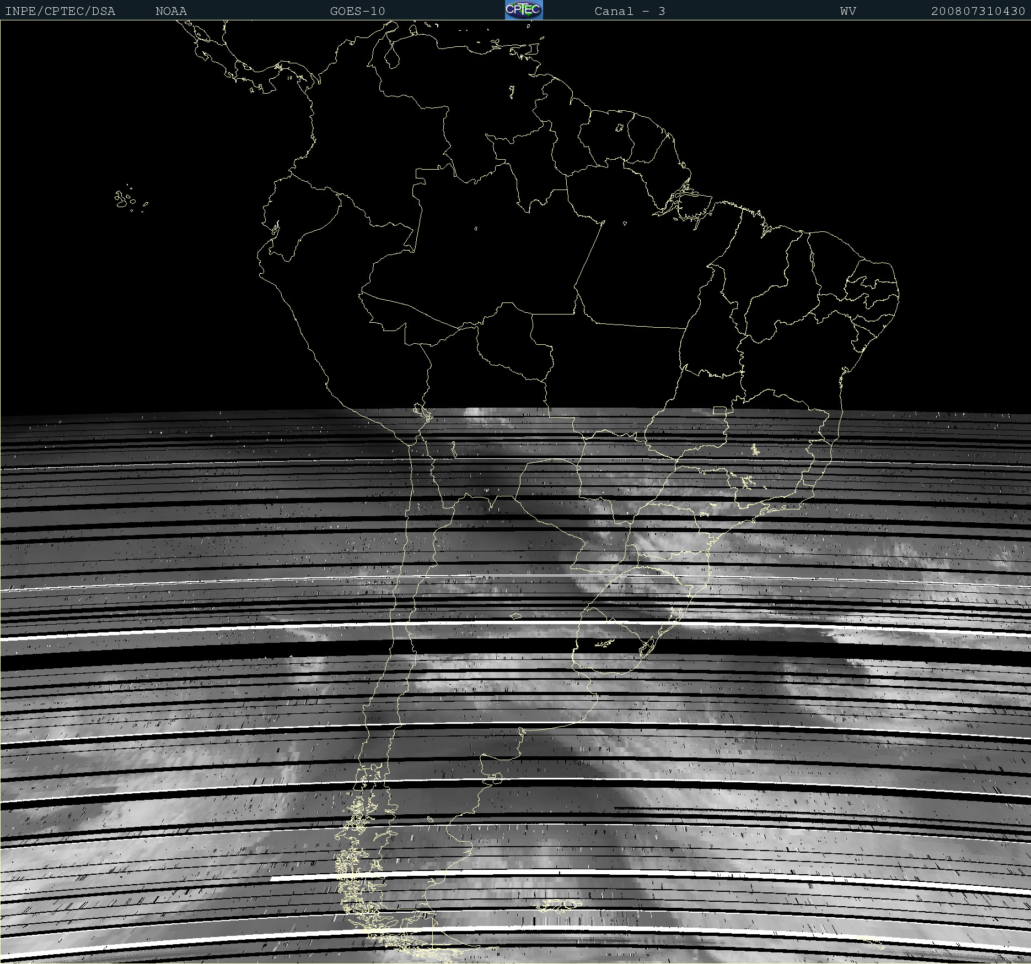Click the INPE/CPTEC/DSA header label
Screen dimensions: 1031x964
(60, 11)
